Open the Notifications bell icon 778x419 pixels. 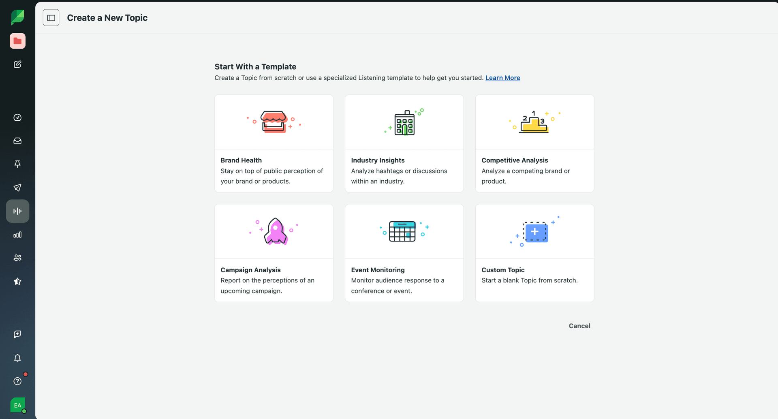coord(17,358)
